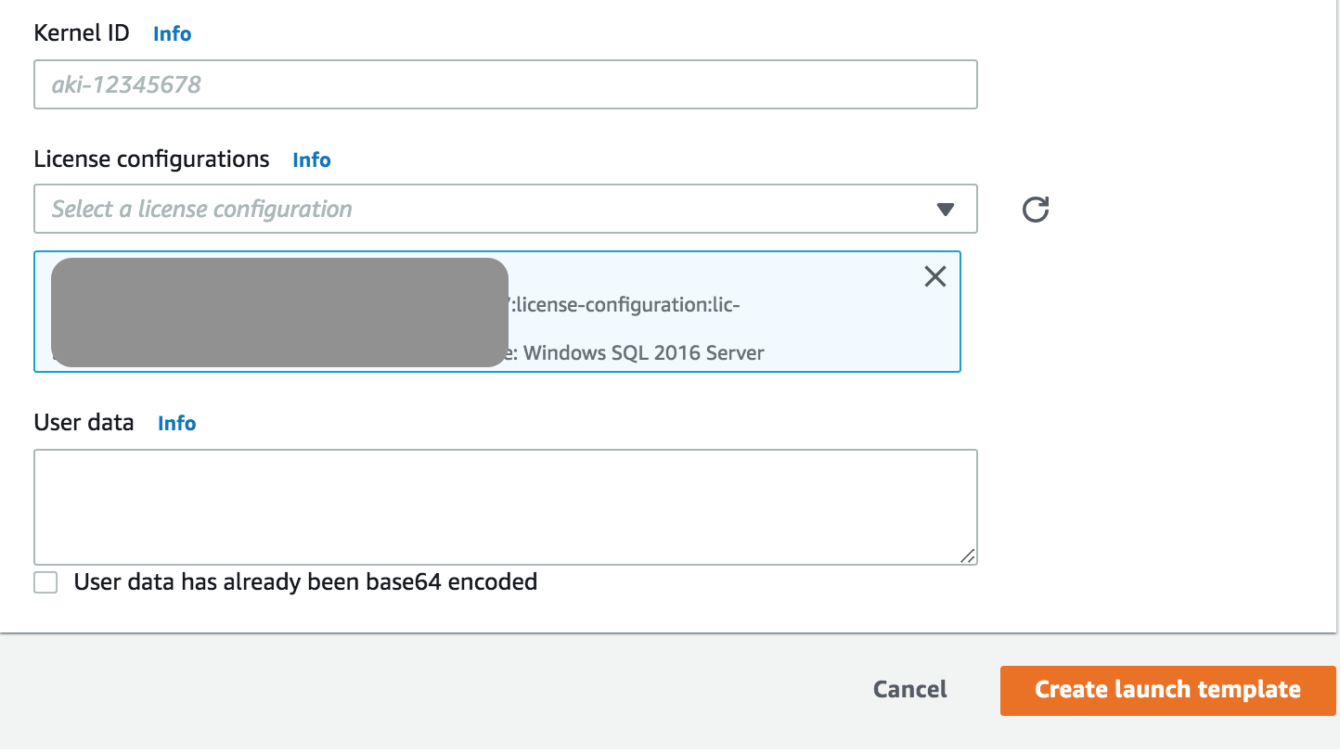Viewport: 1340px width, 753px height.
Task: Open Info link next to User data
Action: point(177,423)
